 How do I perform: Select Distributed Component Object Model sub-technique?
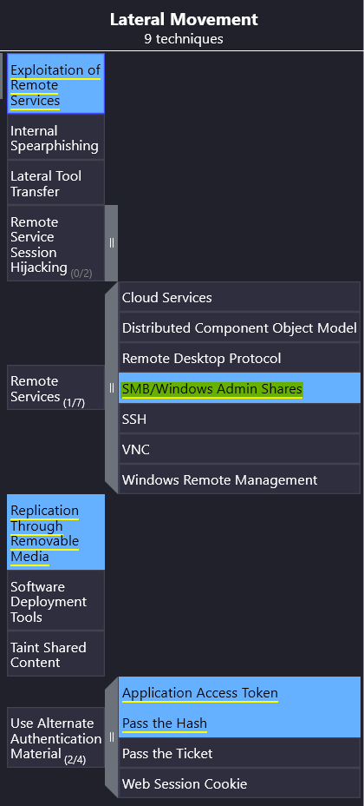(239, 327)
